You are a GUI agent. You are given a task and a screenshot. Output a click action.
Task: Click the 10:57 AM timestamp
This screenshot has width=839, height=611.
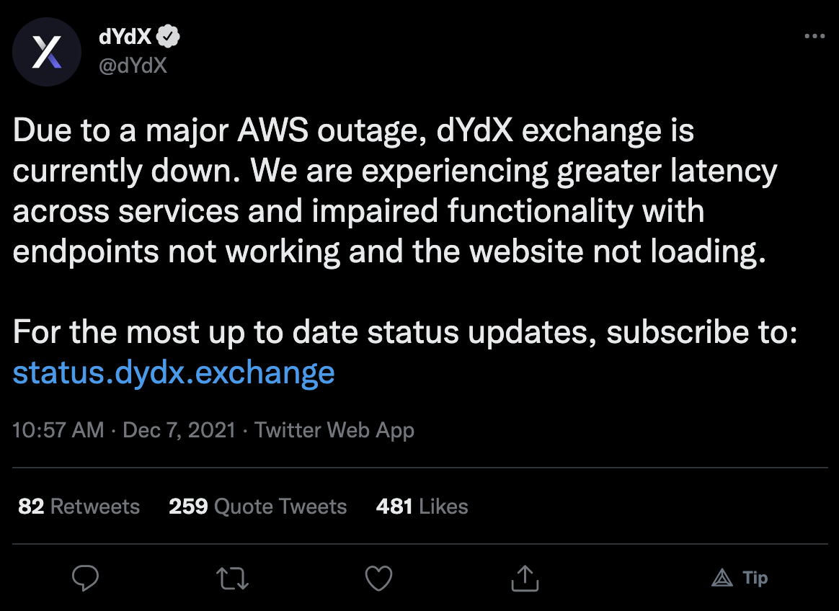click(58, 430)
